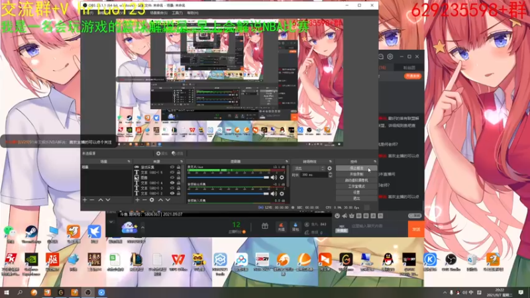Image resolution: width=530 pixels, height=298 pixels.
Task: Open the Windows Start menu
Action: tap(6, 292)
